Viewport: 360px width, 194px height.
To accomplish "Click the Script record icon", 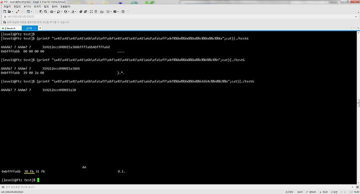I will pyautogui.click(x=108, y=11).
